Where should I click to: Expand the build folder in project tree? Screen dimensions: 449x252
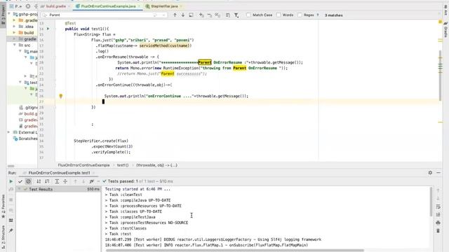[14, 33]
